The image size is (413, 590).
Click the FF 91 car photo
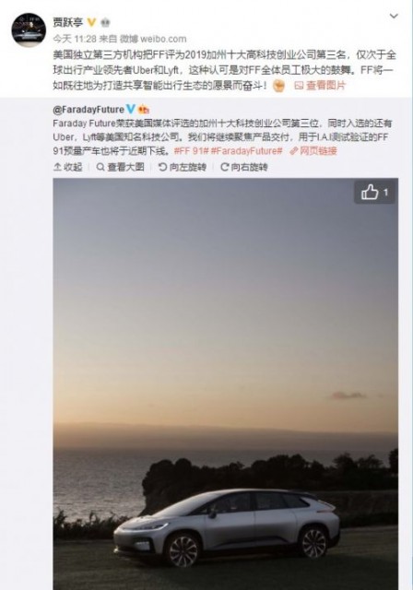point(225,383)
